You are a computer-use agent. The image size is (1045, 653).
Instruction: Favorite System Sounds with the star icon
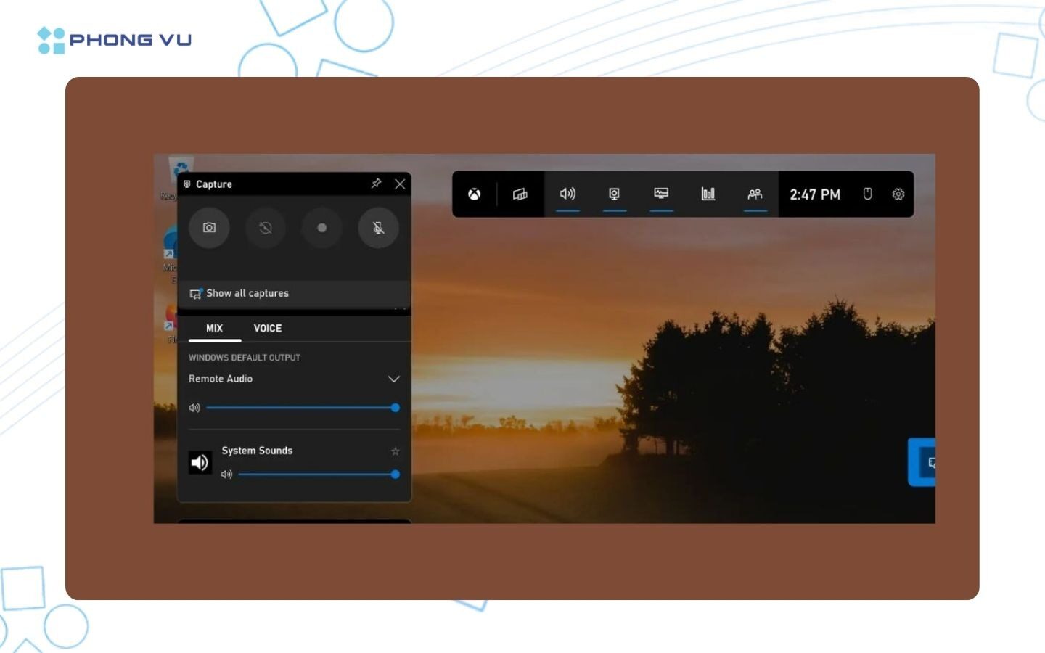(x=396, y=451)
